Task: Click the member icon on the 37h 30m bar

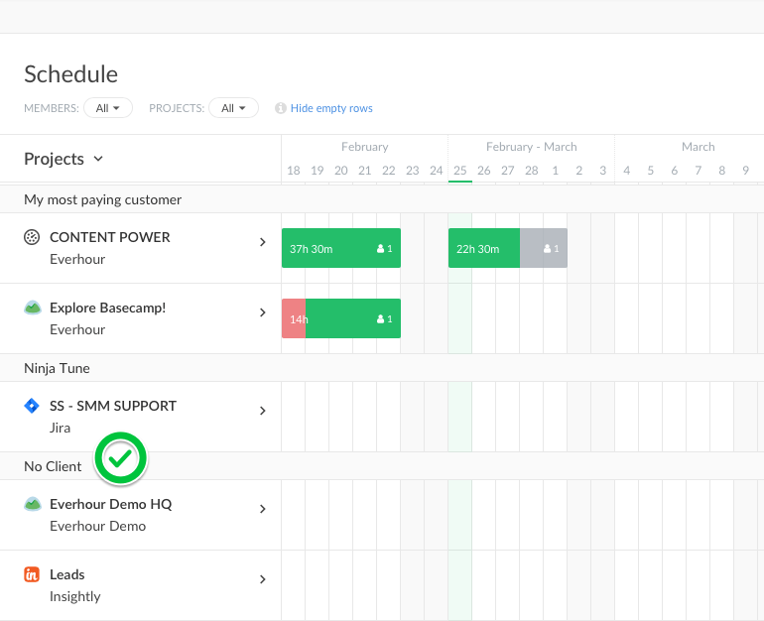Action: click(x=381, y=249)
